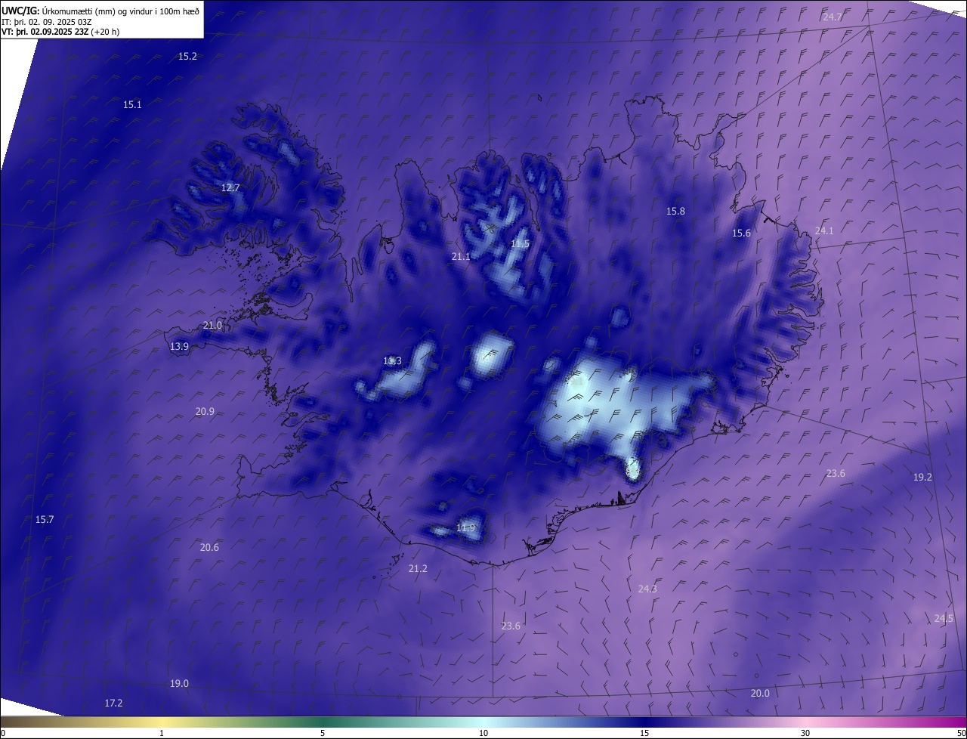Click the initial time line 'IT: þri. 02. 09. 2025 03Z'

(46, 21)
